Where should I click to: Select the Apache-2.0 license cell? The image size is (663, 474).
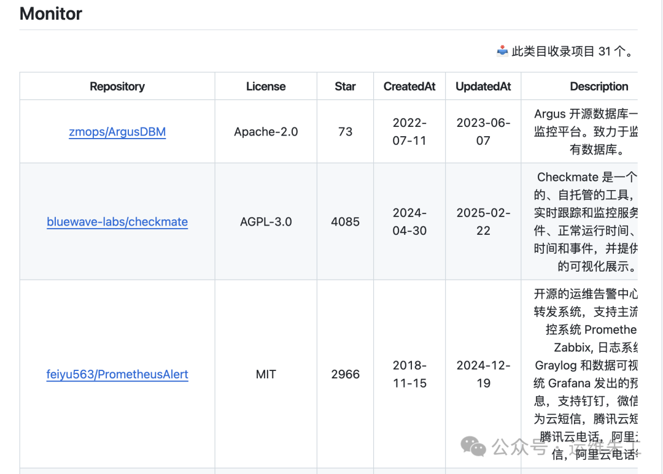(266, 132)
